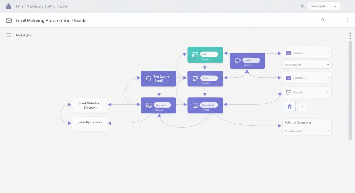This screenshot has width=355, height=193.
Task: Expand the Follow Up Sequence card chevron
Action: pyautogui.click(x=328, y=131)
